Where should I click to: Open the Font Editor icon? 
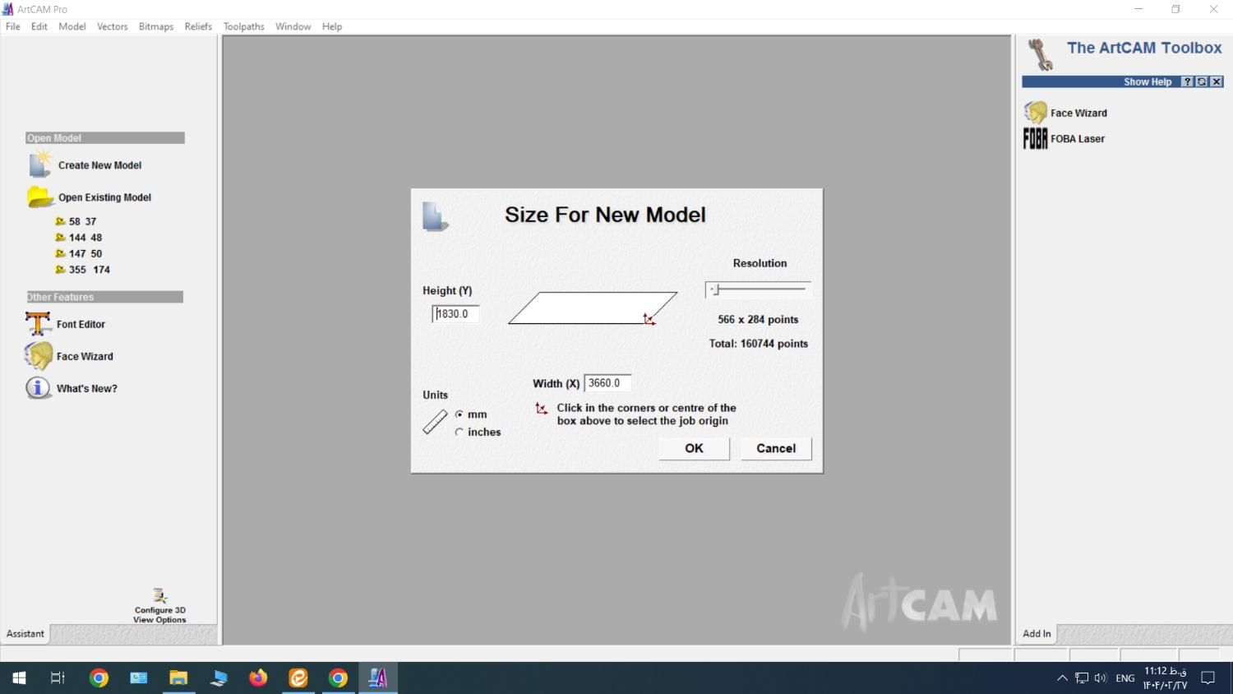click(x=38, y=324)
